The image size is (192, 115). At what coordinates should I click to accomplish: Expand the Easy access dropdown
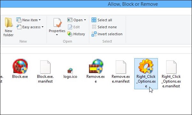[42, 27]
